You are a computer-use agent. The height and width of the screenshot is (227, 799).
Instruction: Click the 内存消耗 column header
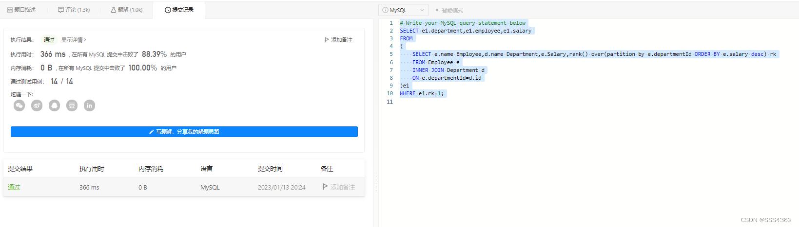click(x=151, y=169)
